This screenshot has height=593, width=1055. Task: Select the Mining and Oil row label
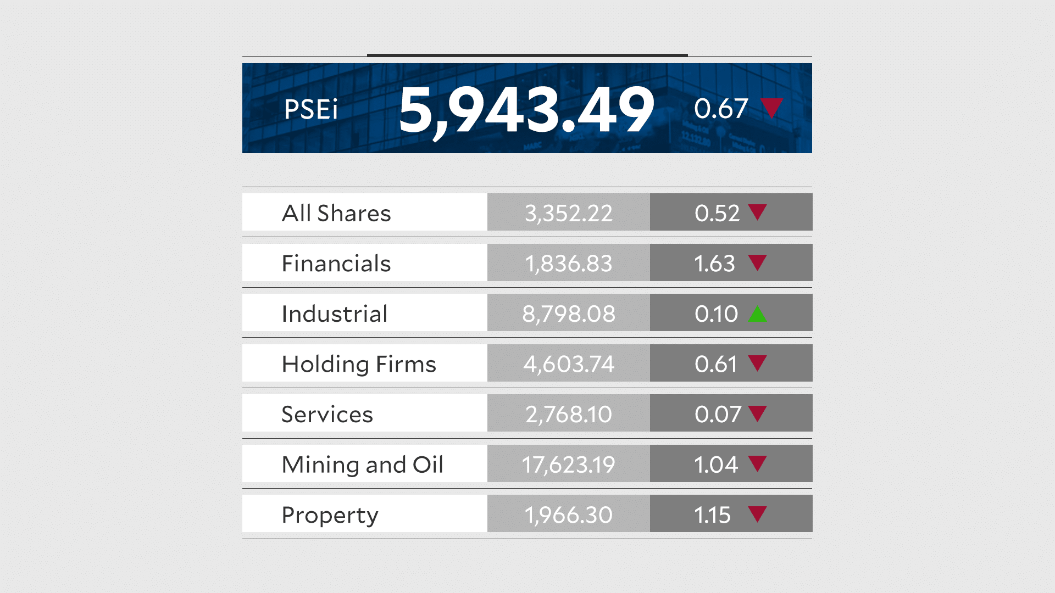pyautogui.click(x=362, y=465)
